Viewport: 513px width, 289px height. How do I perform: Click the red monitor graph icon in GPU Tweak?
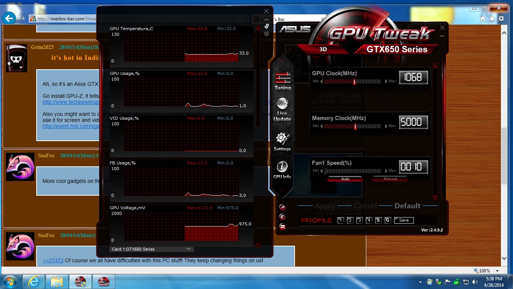coord(282,227)
